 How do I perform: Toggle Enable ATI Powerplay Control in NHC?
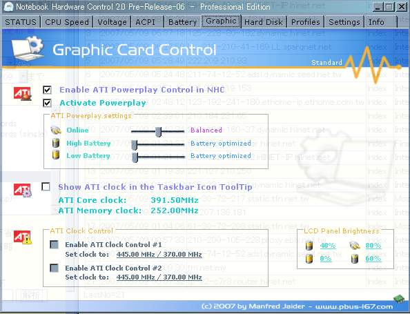tap(47, 90)
